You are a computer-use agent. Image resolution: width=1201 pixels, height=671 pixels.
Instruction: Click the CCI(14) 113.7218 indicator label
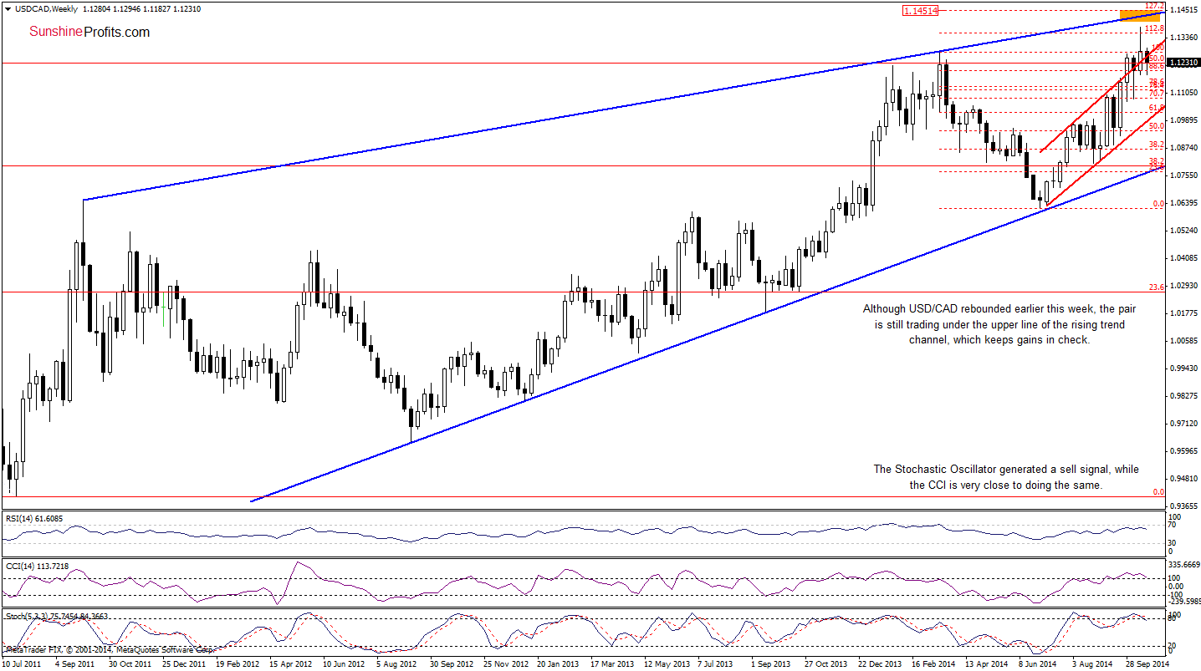37,567
